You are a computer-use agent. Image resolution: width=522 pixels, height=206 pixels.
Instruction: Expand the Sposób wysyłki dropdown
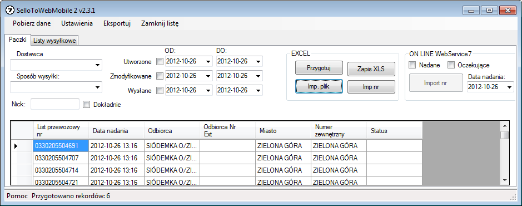[x=97, y=87]
